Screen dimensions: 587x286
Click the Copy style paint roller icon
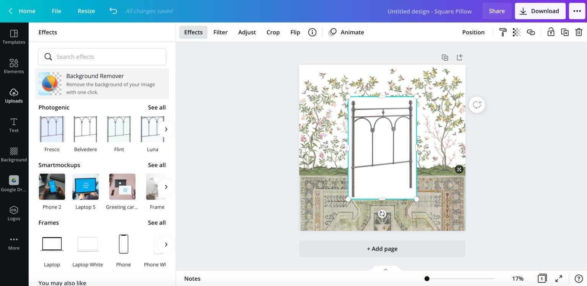coord(503,32)
